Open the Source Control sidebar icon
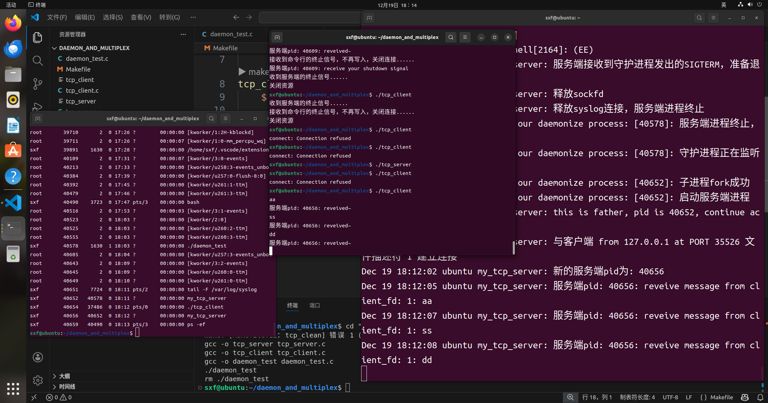 coord(38,84)
